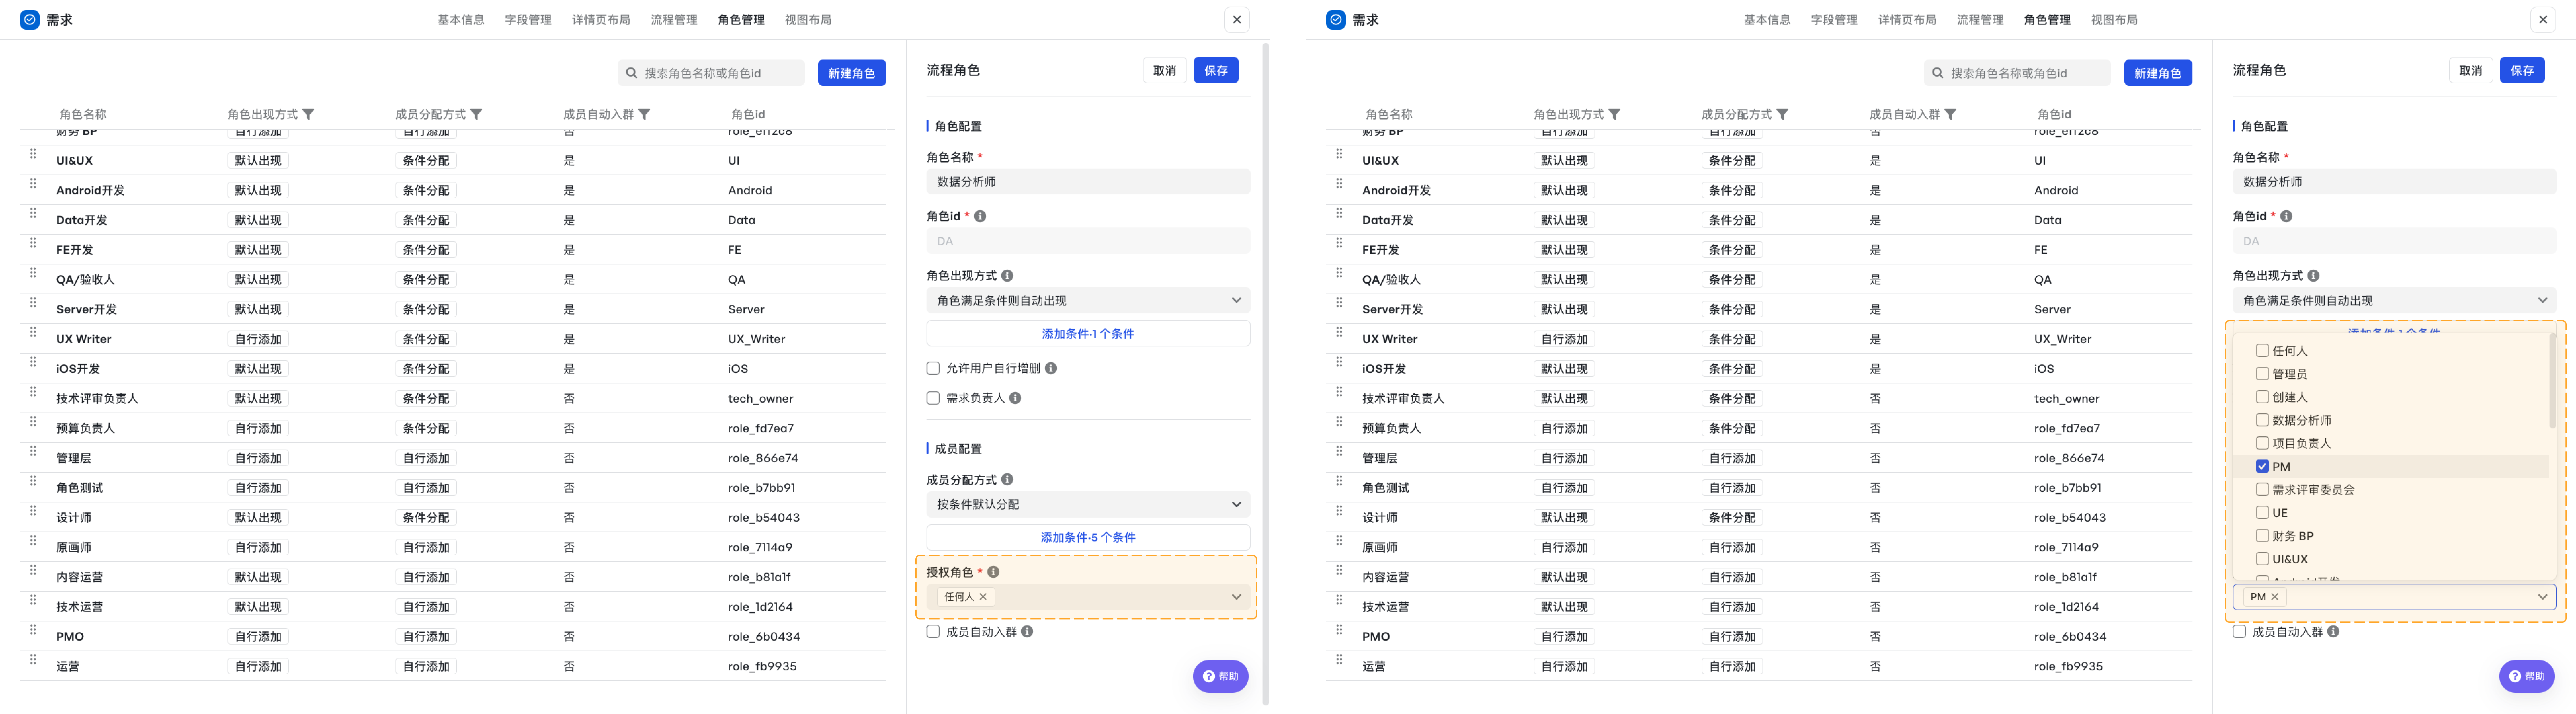Remove the PM tag with its x icon
The image size is (2576, 714).
[x=2275, y=597]
